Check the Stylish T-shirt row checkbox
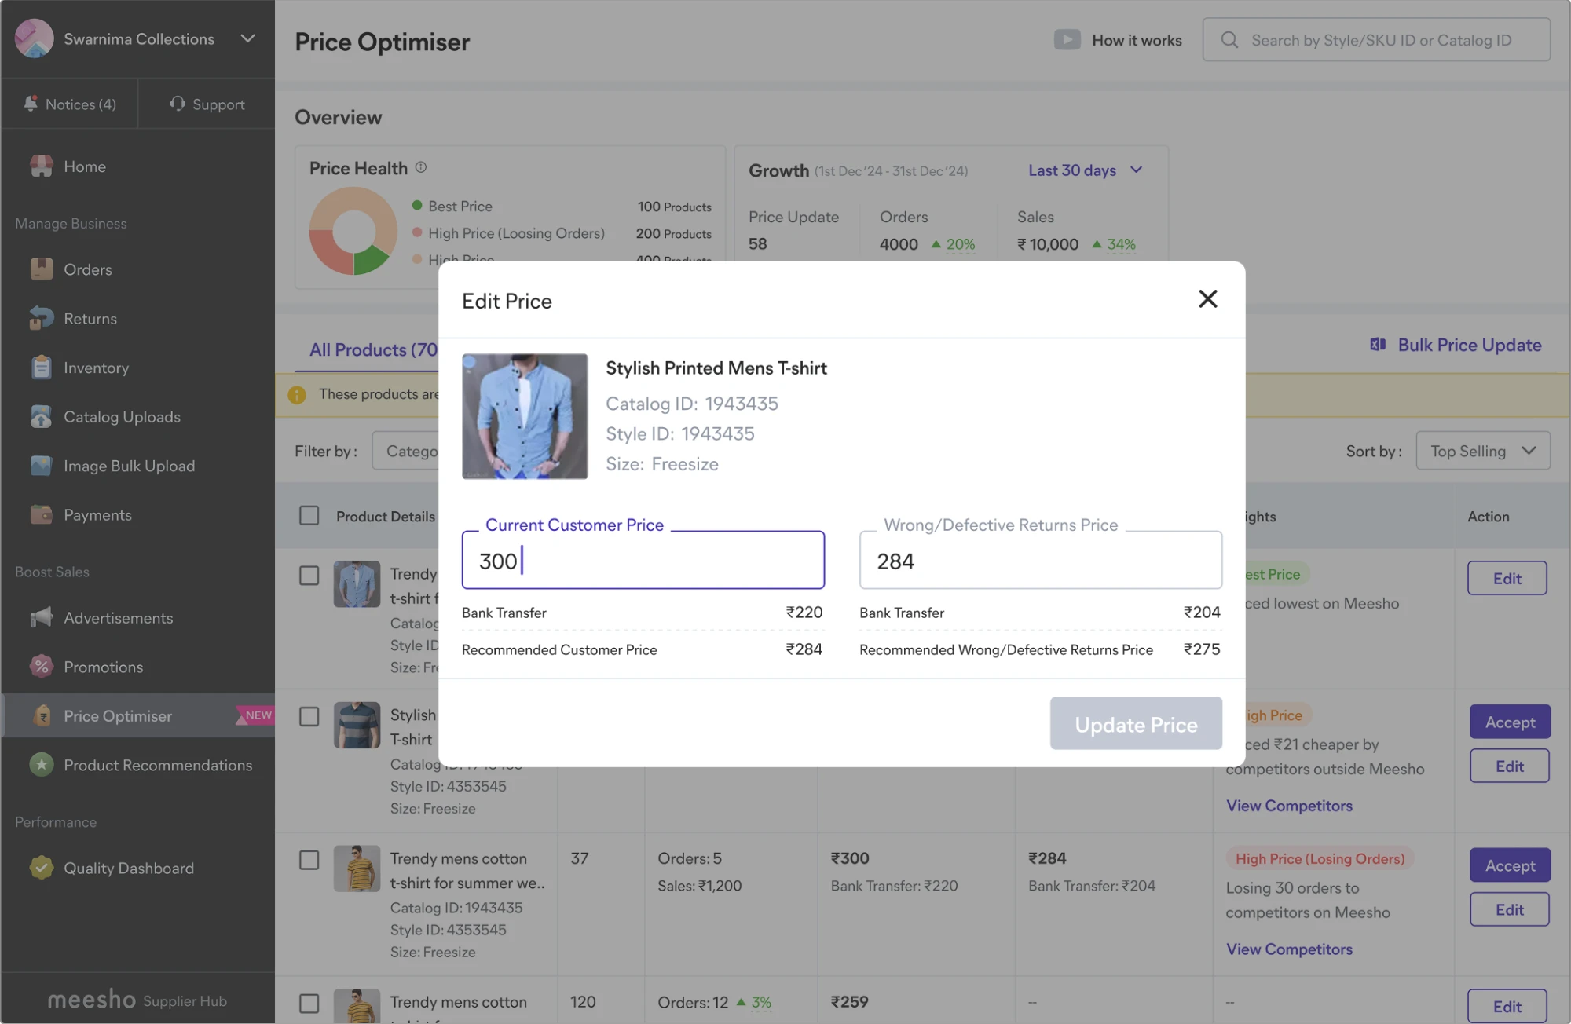Screen dimensions: 1571x1024 coord(309,717)
